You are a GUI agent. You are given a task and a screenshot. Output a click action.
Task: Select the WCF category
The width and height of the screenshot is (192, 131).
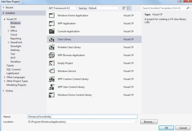13,58
